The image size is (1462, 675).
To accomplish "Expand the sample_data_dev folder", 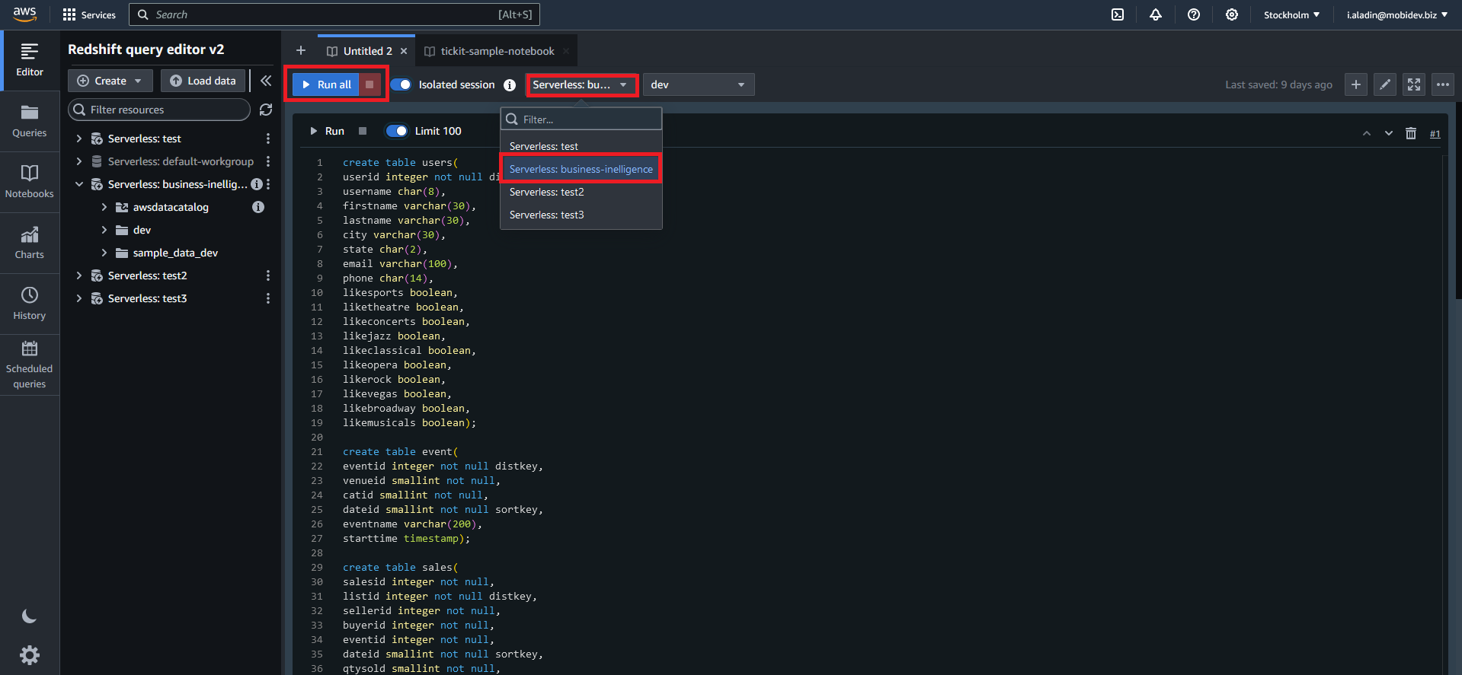I will 104,253.
